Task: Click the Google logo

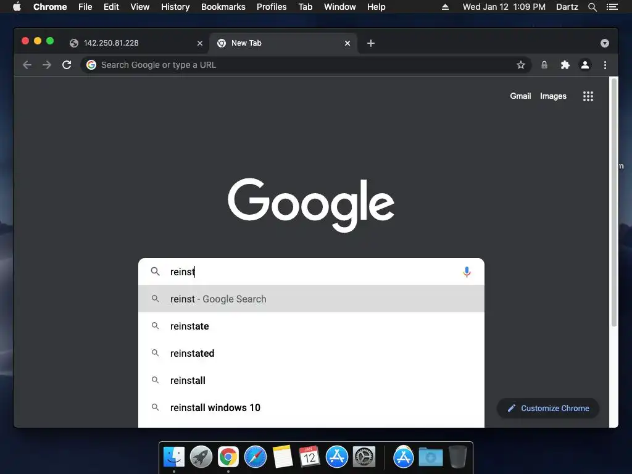Action: click(x=311, y=205)
